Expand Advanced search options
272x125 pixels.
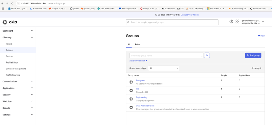tap(138, 61)
